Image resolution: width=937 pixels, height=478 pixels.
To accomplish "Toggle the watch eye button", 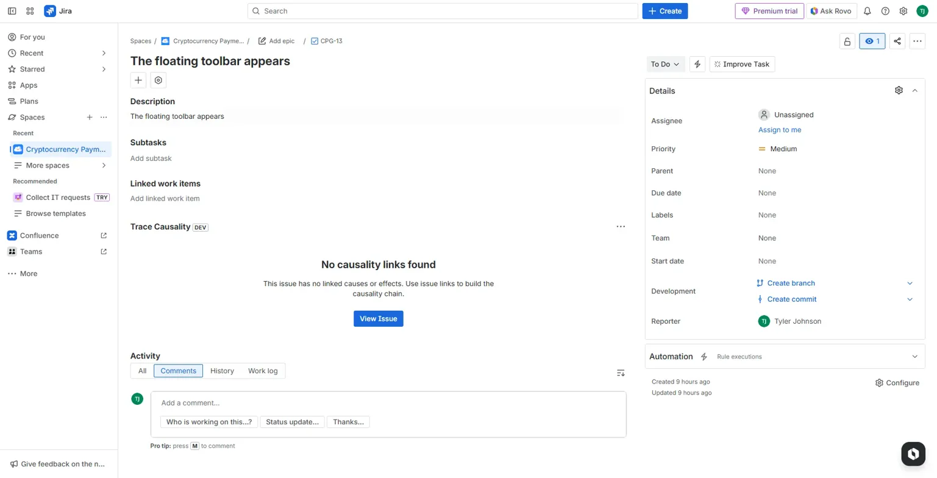I will (872, 41).
